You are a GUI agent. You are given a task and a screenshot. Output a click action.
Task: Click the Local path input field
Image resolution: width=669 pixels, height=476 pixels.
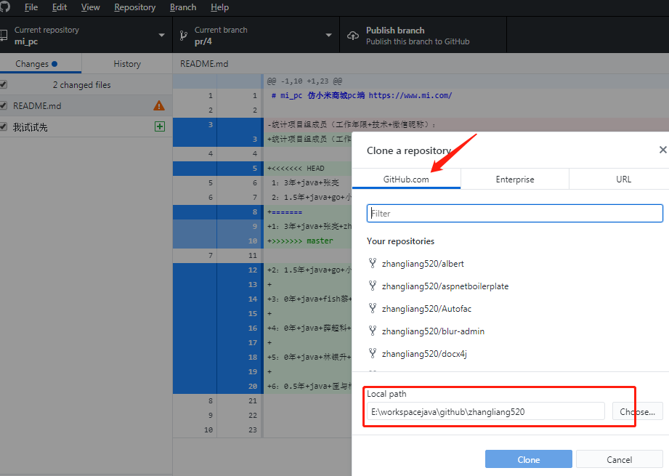(485, 411)
